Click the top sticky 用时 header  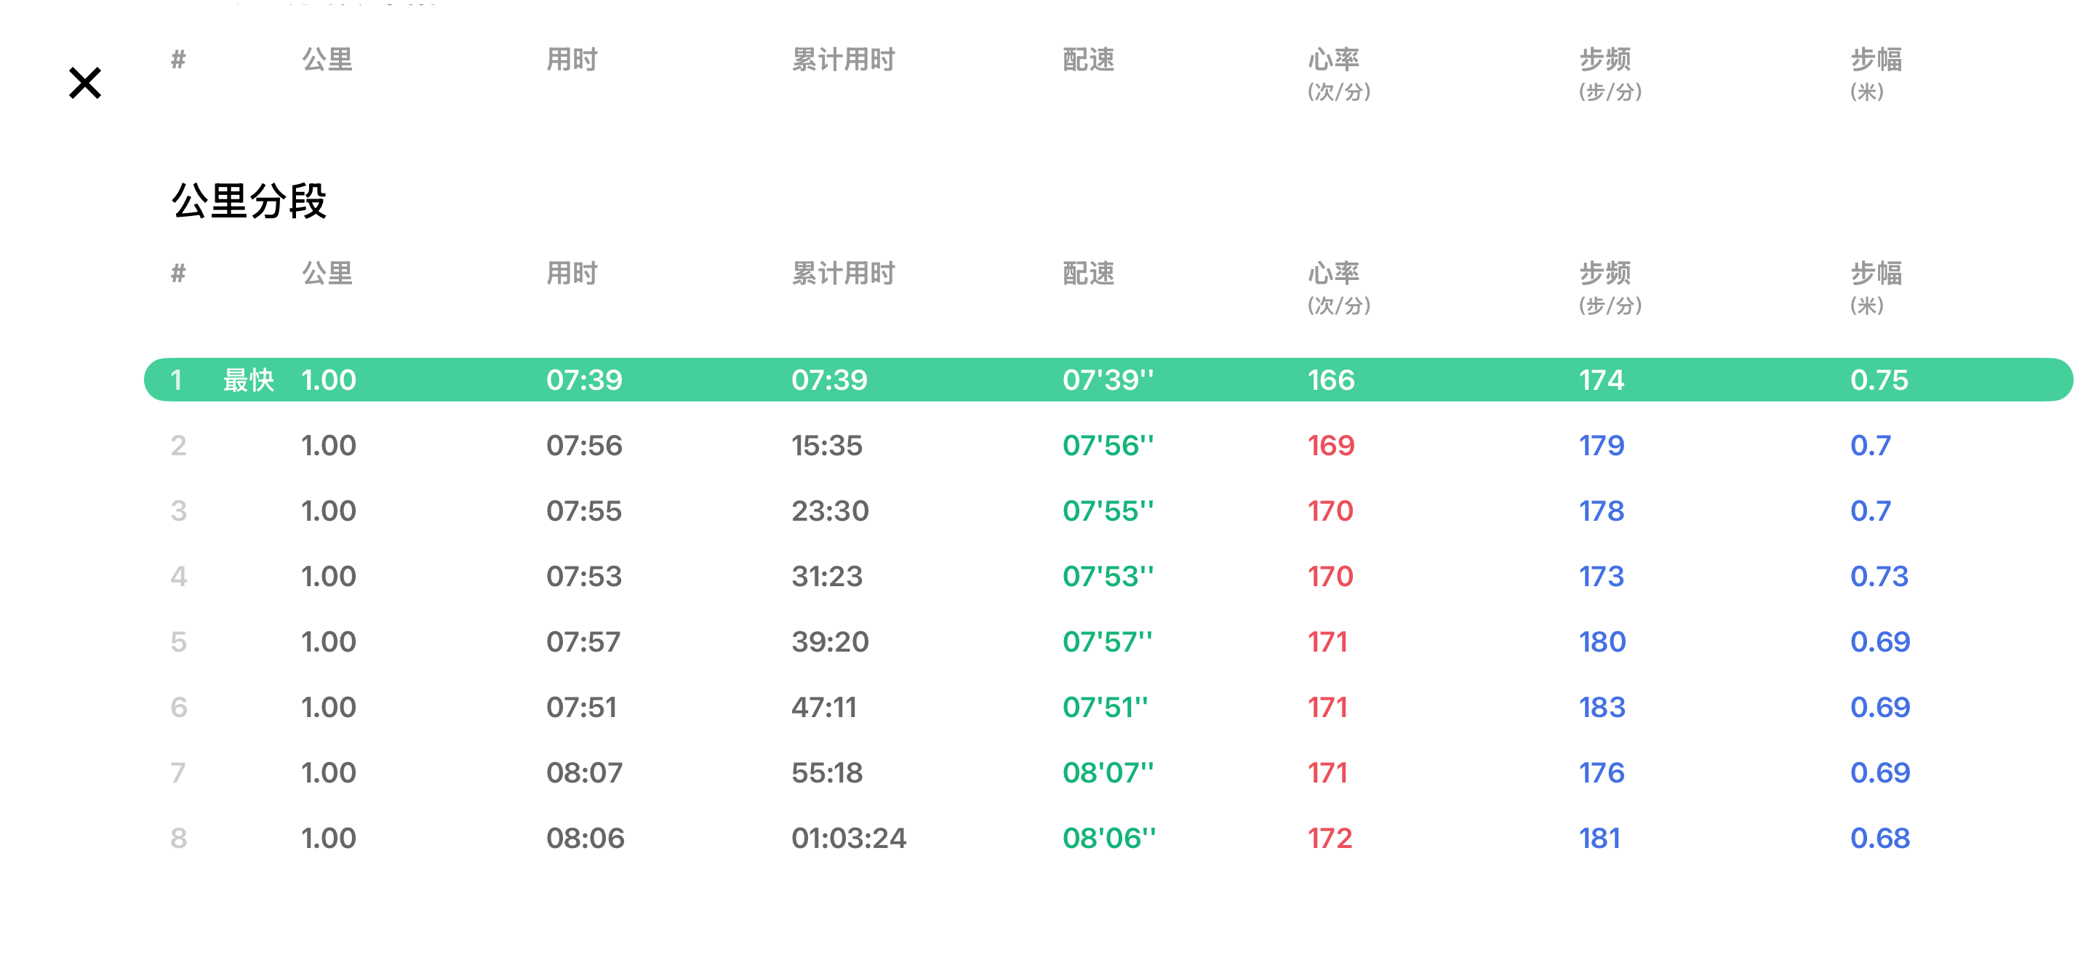coord(572,60)
